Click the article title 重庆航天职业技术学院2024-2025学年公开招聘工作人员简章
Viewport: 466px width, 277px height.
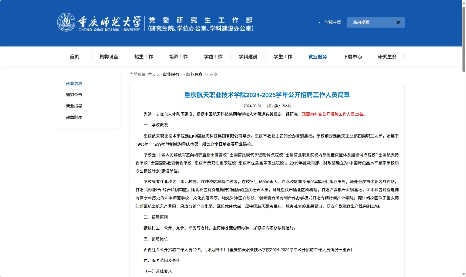[x=267, y=95]
